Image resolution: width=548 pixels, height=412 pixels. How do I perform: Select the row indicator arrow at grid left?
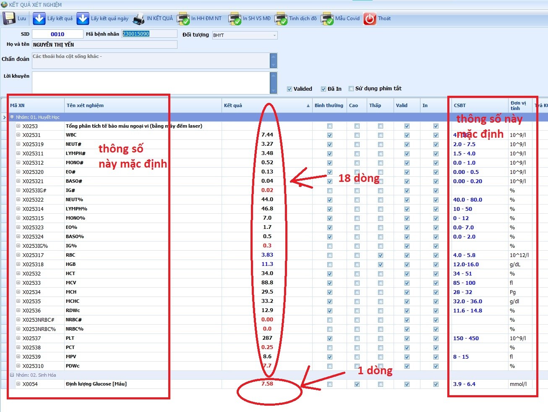pyautogui.click(x=4, y=117)
